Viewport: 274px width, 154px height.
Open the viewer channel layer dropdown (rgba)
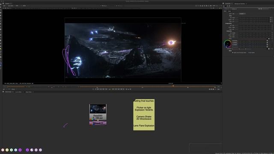(5, 6)
